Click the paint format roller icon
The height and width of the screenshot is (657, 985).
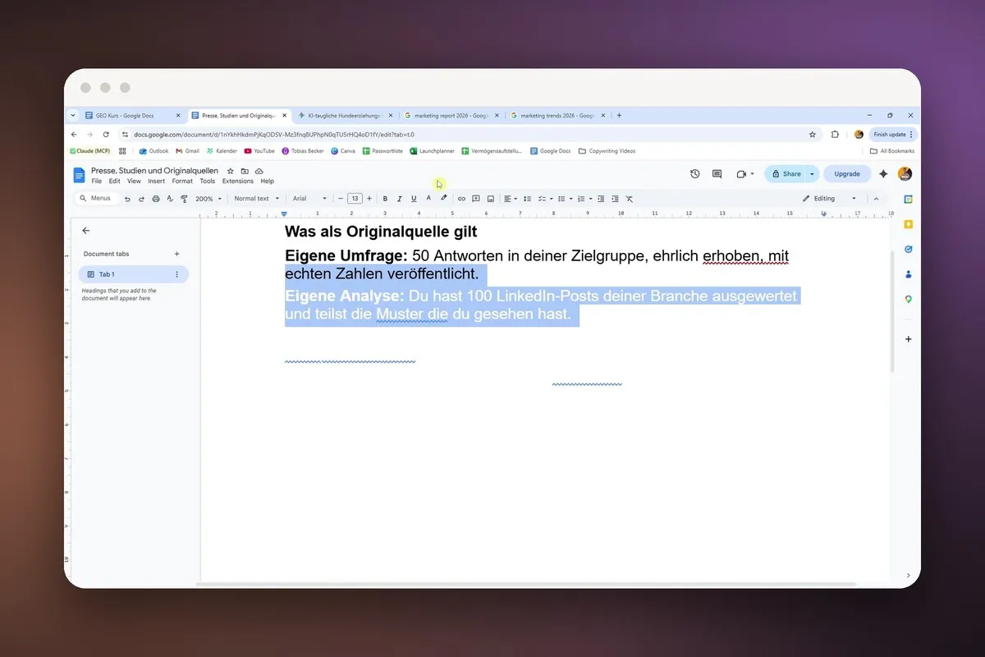[x=184, y=199]
